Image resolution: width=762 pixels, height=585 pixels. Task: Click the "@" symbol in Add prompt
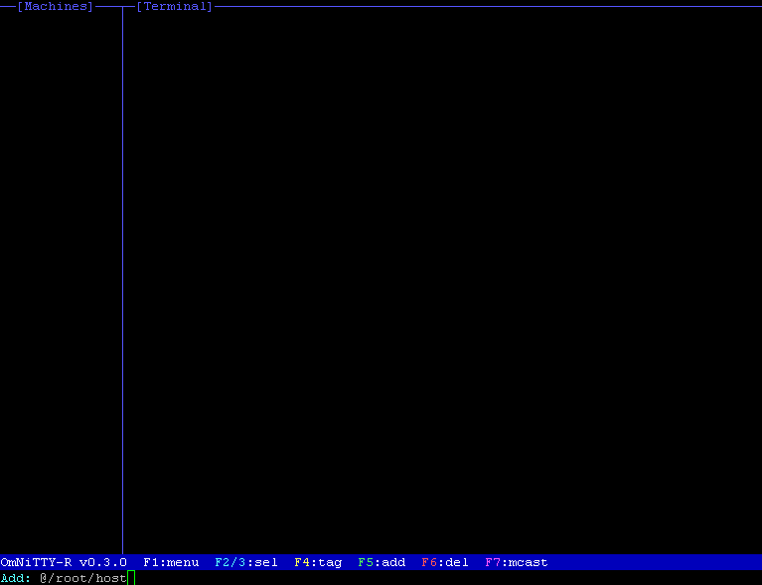click(x=44, y=578)
